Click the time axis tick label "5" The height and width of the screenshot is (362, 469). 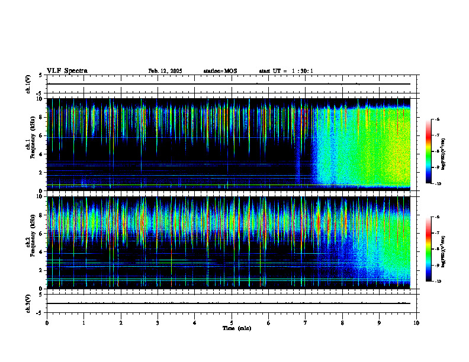(232, 323)
